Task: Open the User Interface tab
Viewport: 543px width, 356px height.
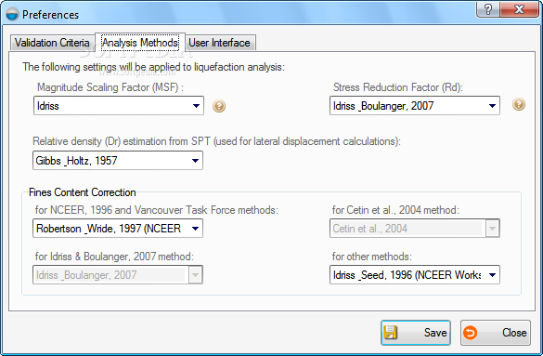Action: pos(219,43)
